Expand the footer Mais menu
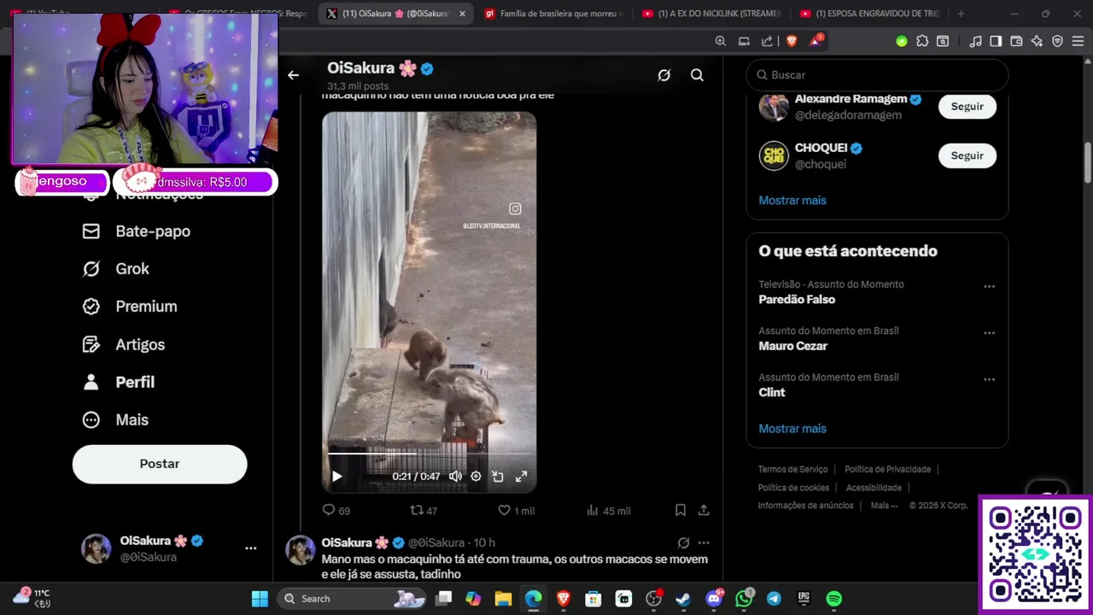This screenshot has height=615, width=1093. pyautogui.click(x=884, y=506)
